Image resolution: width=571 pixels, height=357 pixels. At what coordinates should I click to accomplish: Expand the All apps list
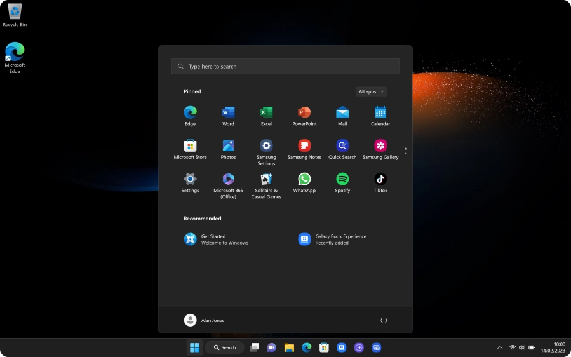(372, 91)
